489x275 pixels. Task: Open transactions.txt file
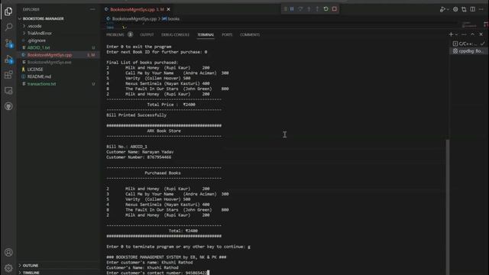(41, 84)
